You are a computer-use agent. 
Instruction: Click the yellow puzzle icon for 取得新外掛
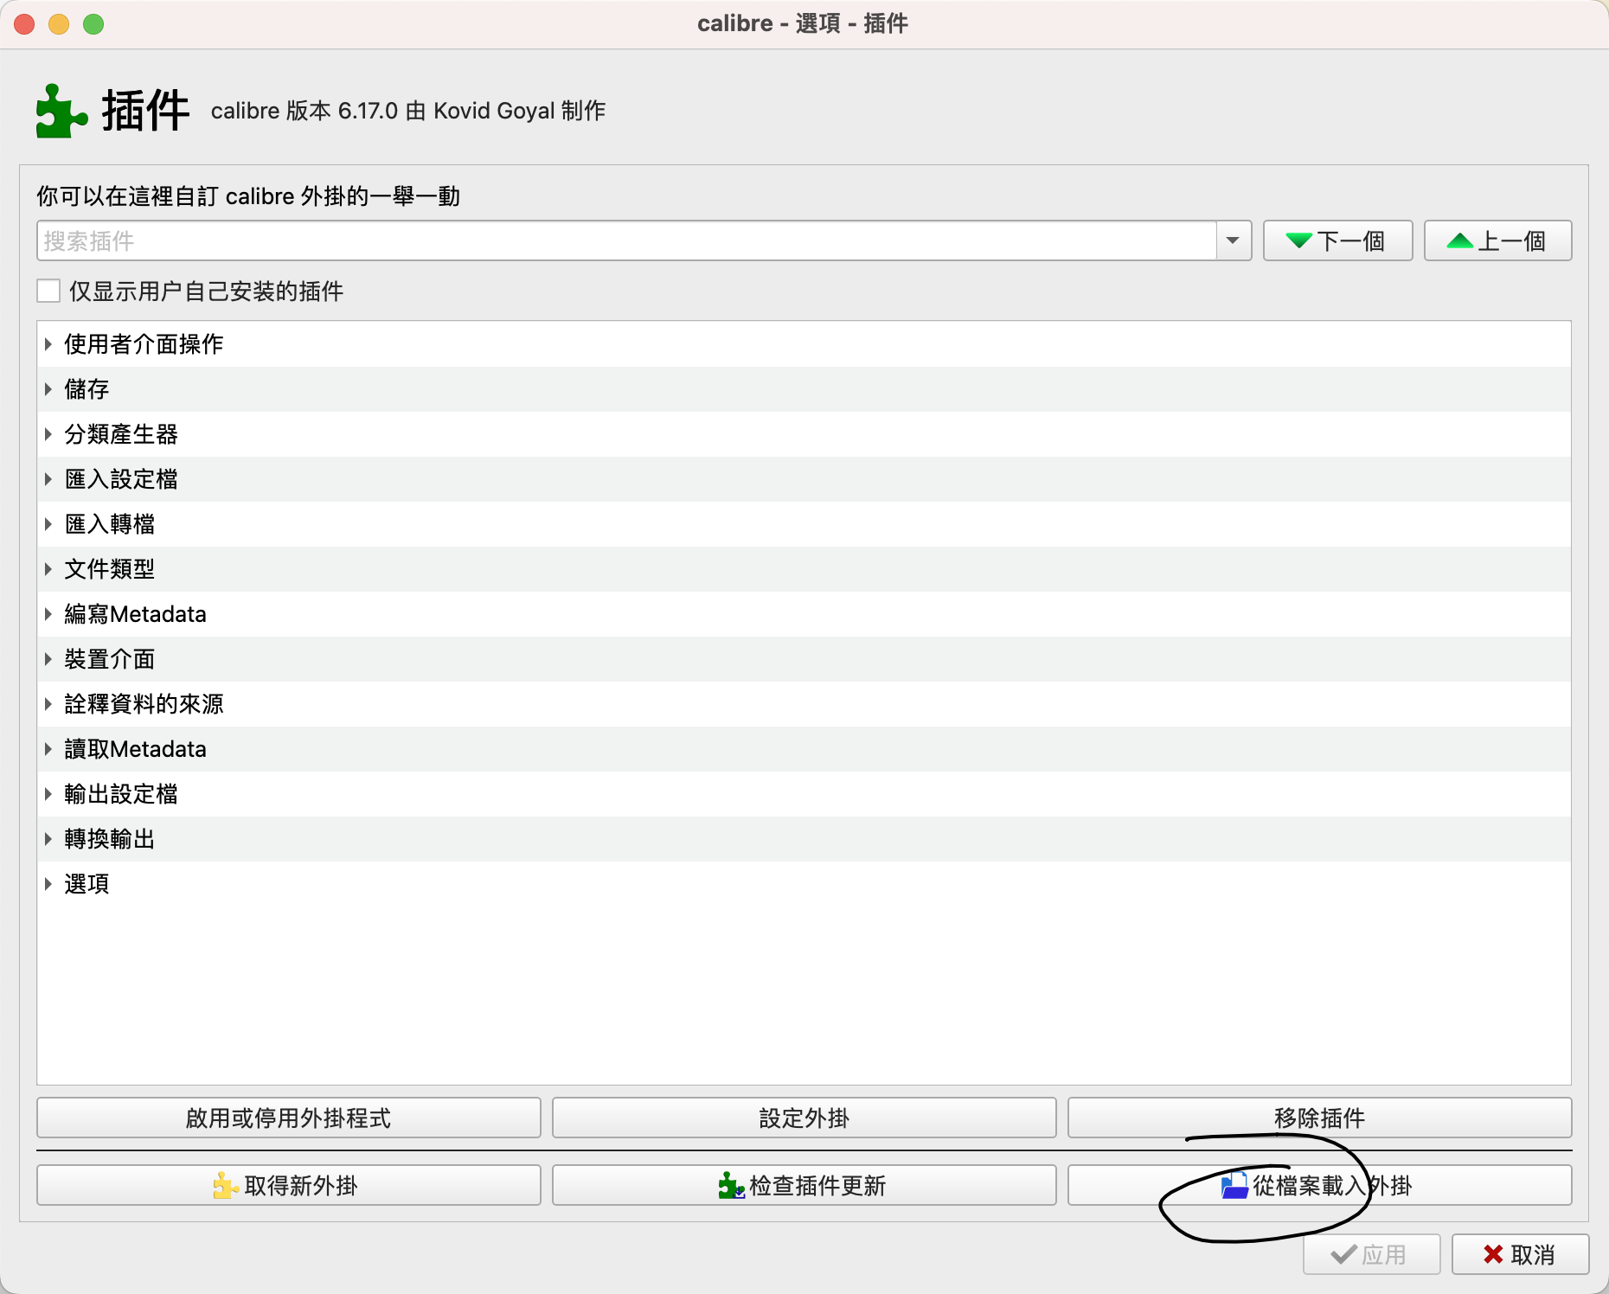coord(225,1185)
